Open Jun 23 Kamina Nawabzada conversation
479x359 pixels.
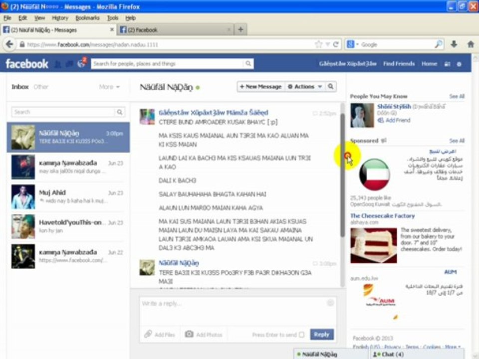point(68,167)
